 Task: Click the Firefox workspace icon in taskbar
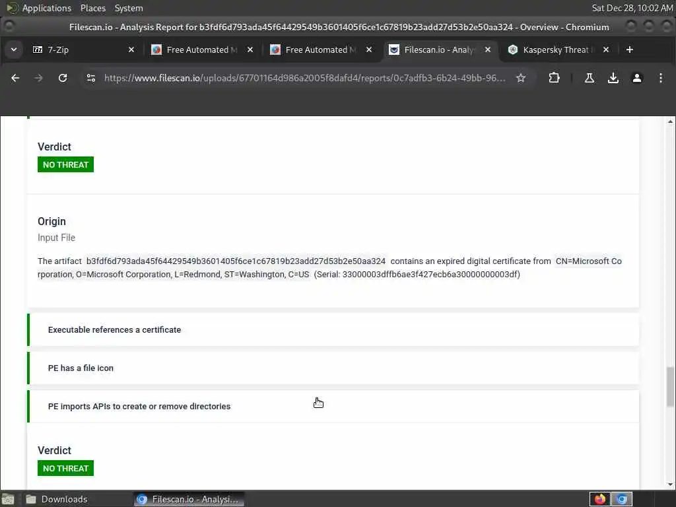[600, 499]
